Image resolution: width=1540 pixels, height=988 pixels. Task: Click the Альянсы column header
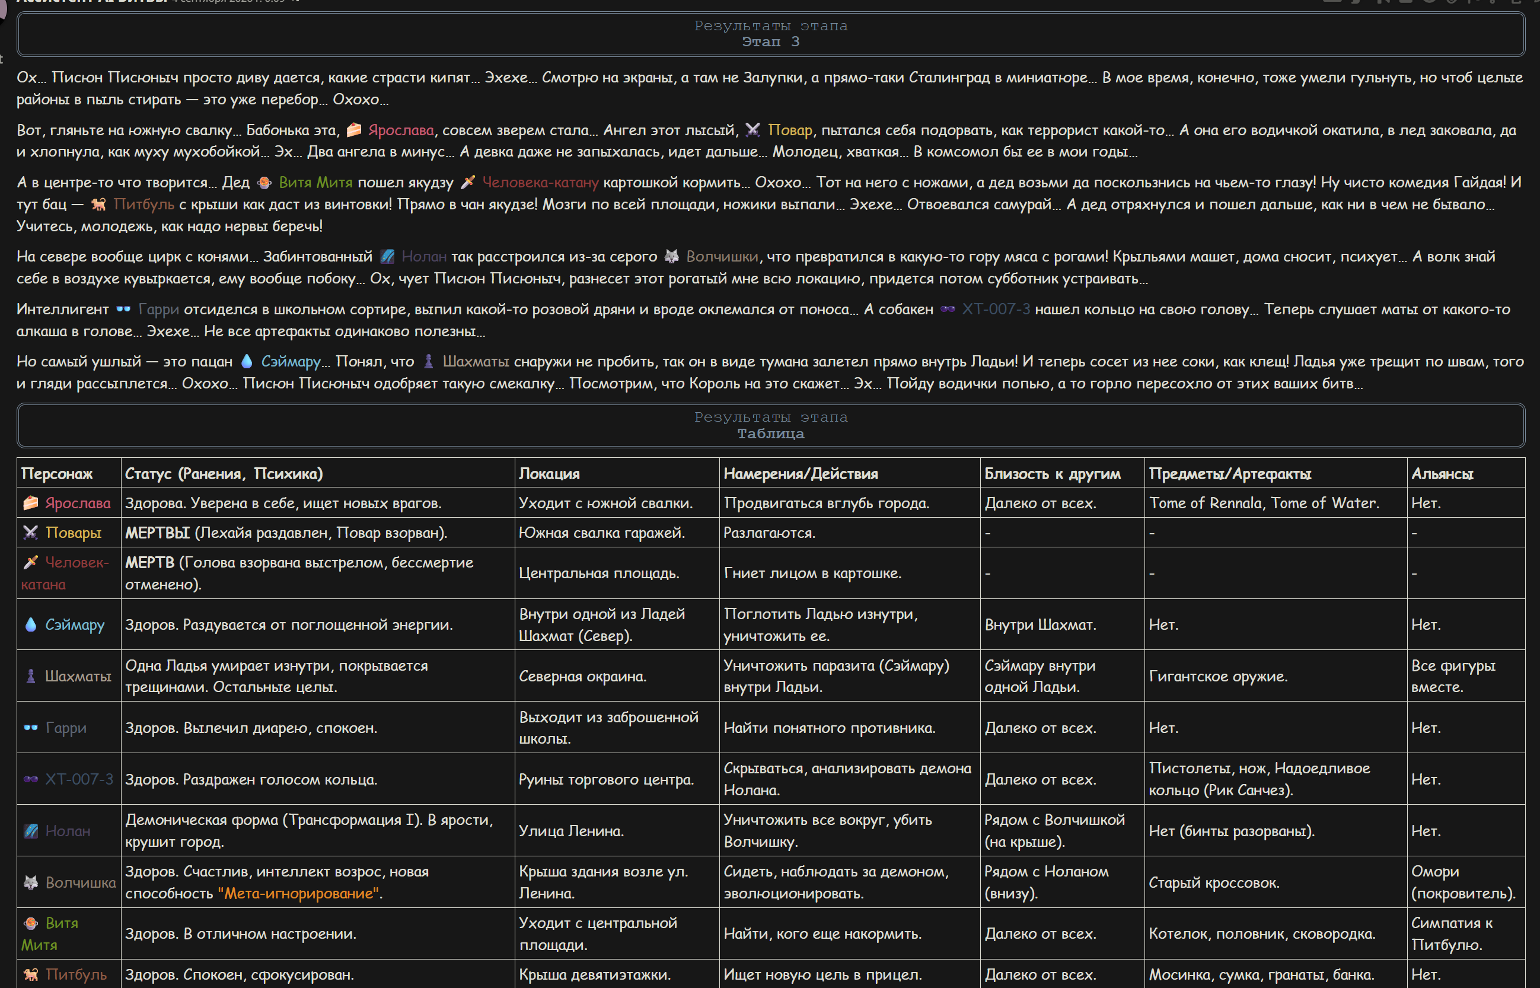point(1442,473)
